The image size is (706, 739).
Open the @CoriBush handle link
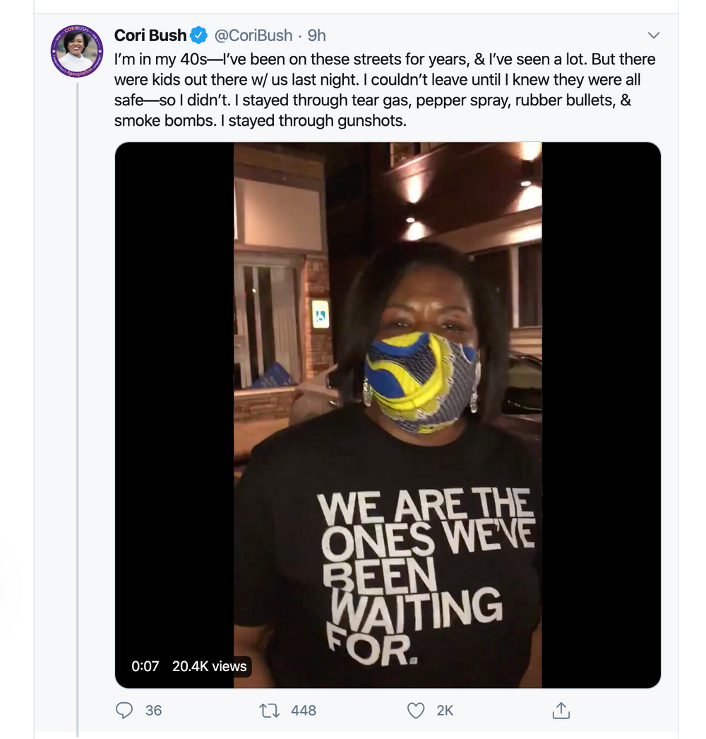coord(253,35)
